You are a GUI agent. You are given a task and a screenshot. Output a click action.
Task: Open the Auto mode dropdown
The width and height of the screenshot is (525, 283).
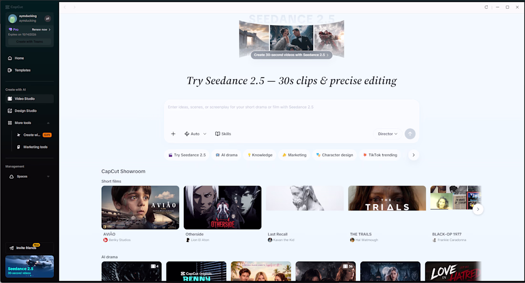(x=195, y=134)
